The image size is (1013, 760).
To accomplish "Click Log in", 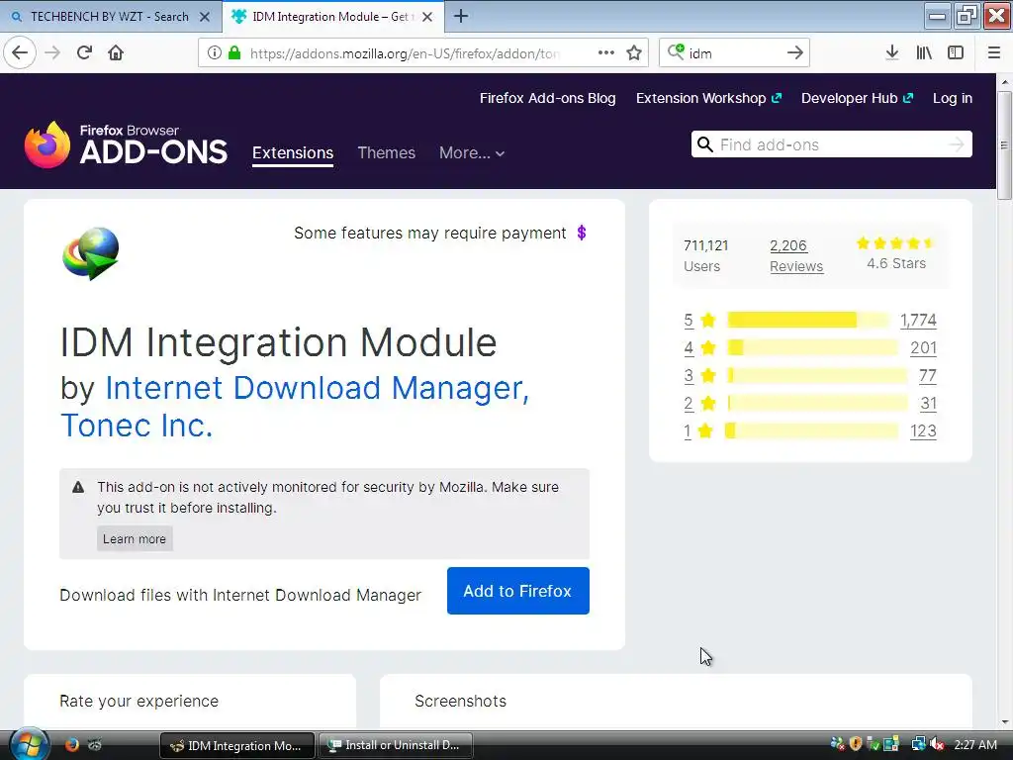I will [x=953, y=98].
